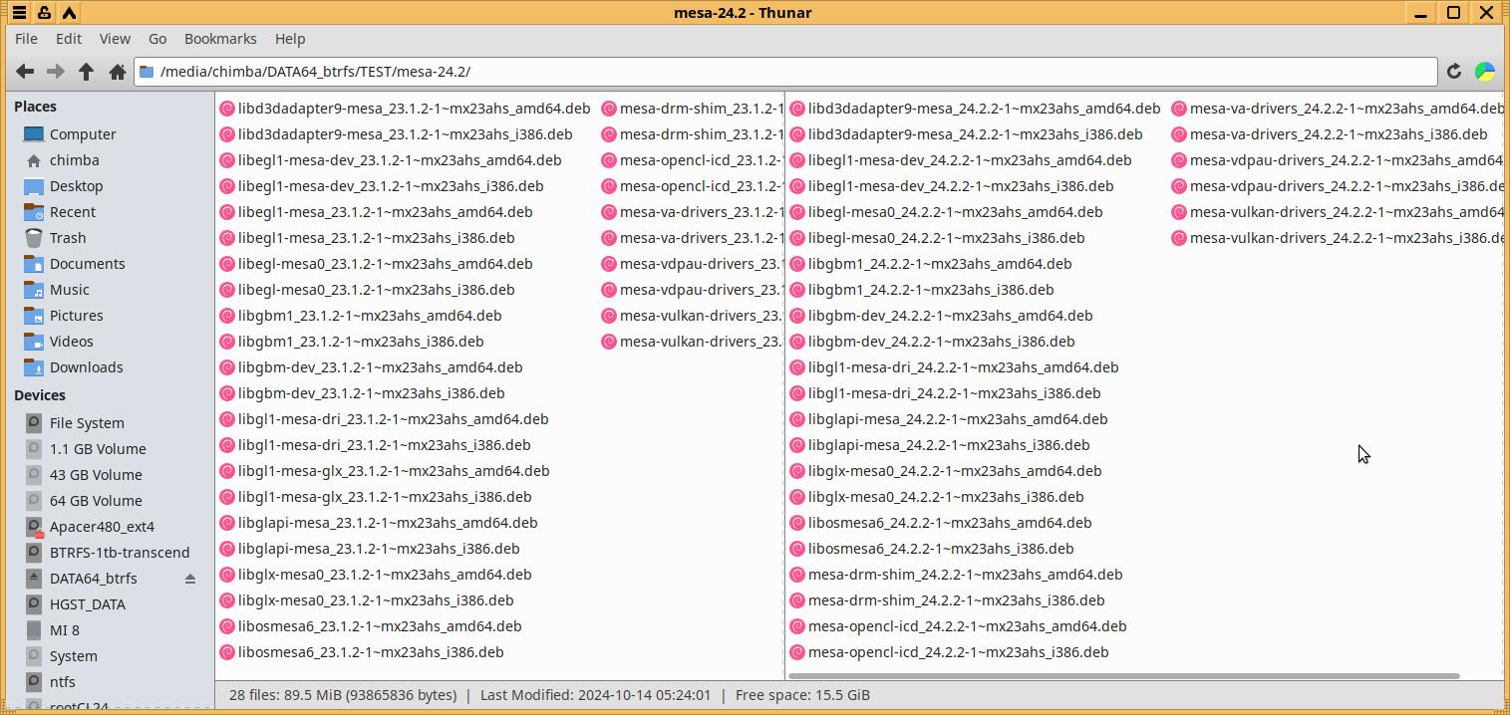The image size is (1510, 715).
Task: Click Debian icon of libegl-mesa0_24.2.2-1 amd64
Action: pyautogui.click(x=797, y=212)
